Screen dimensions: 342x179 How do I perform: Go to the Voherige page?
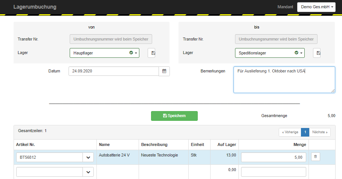[290, 132]
